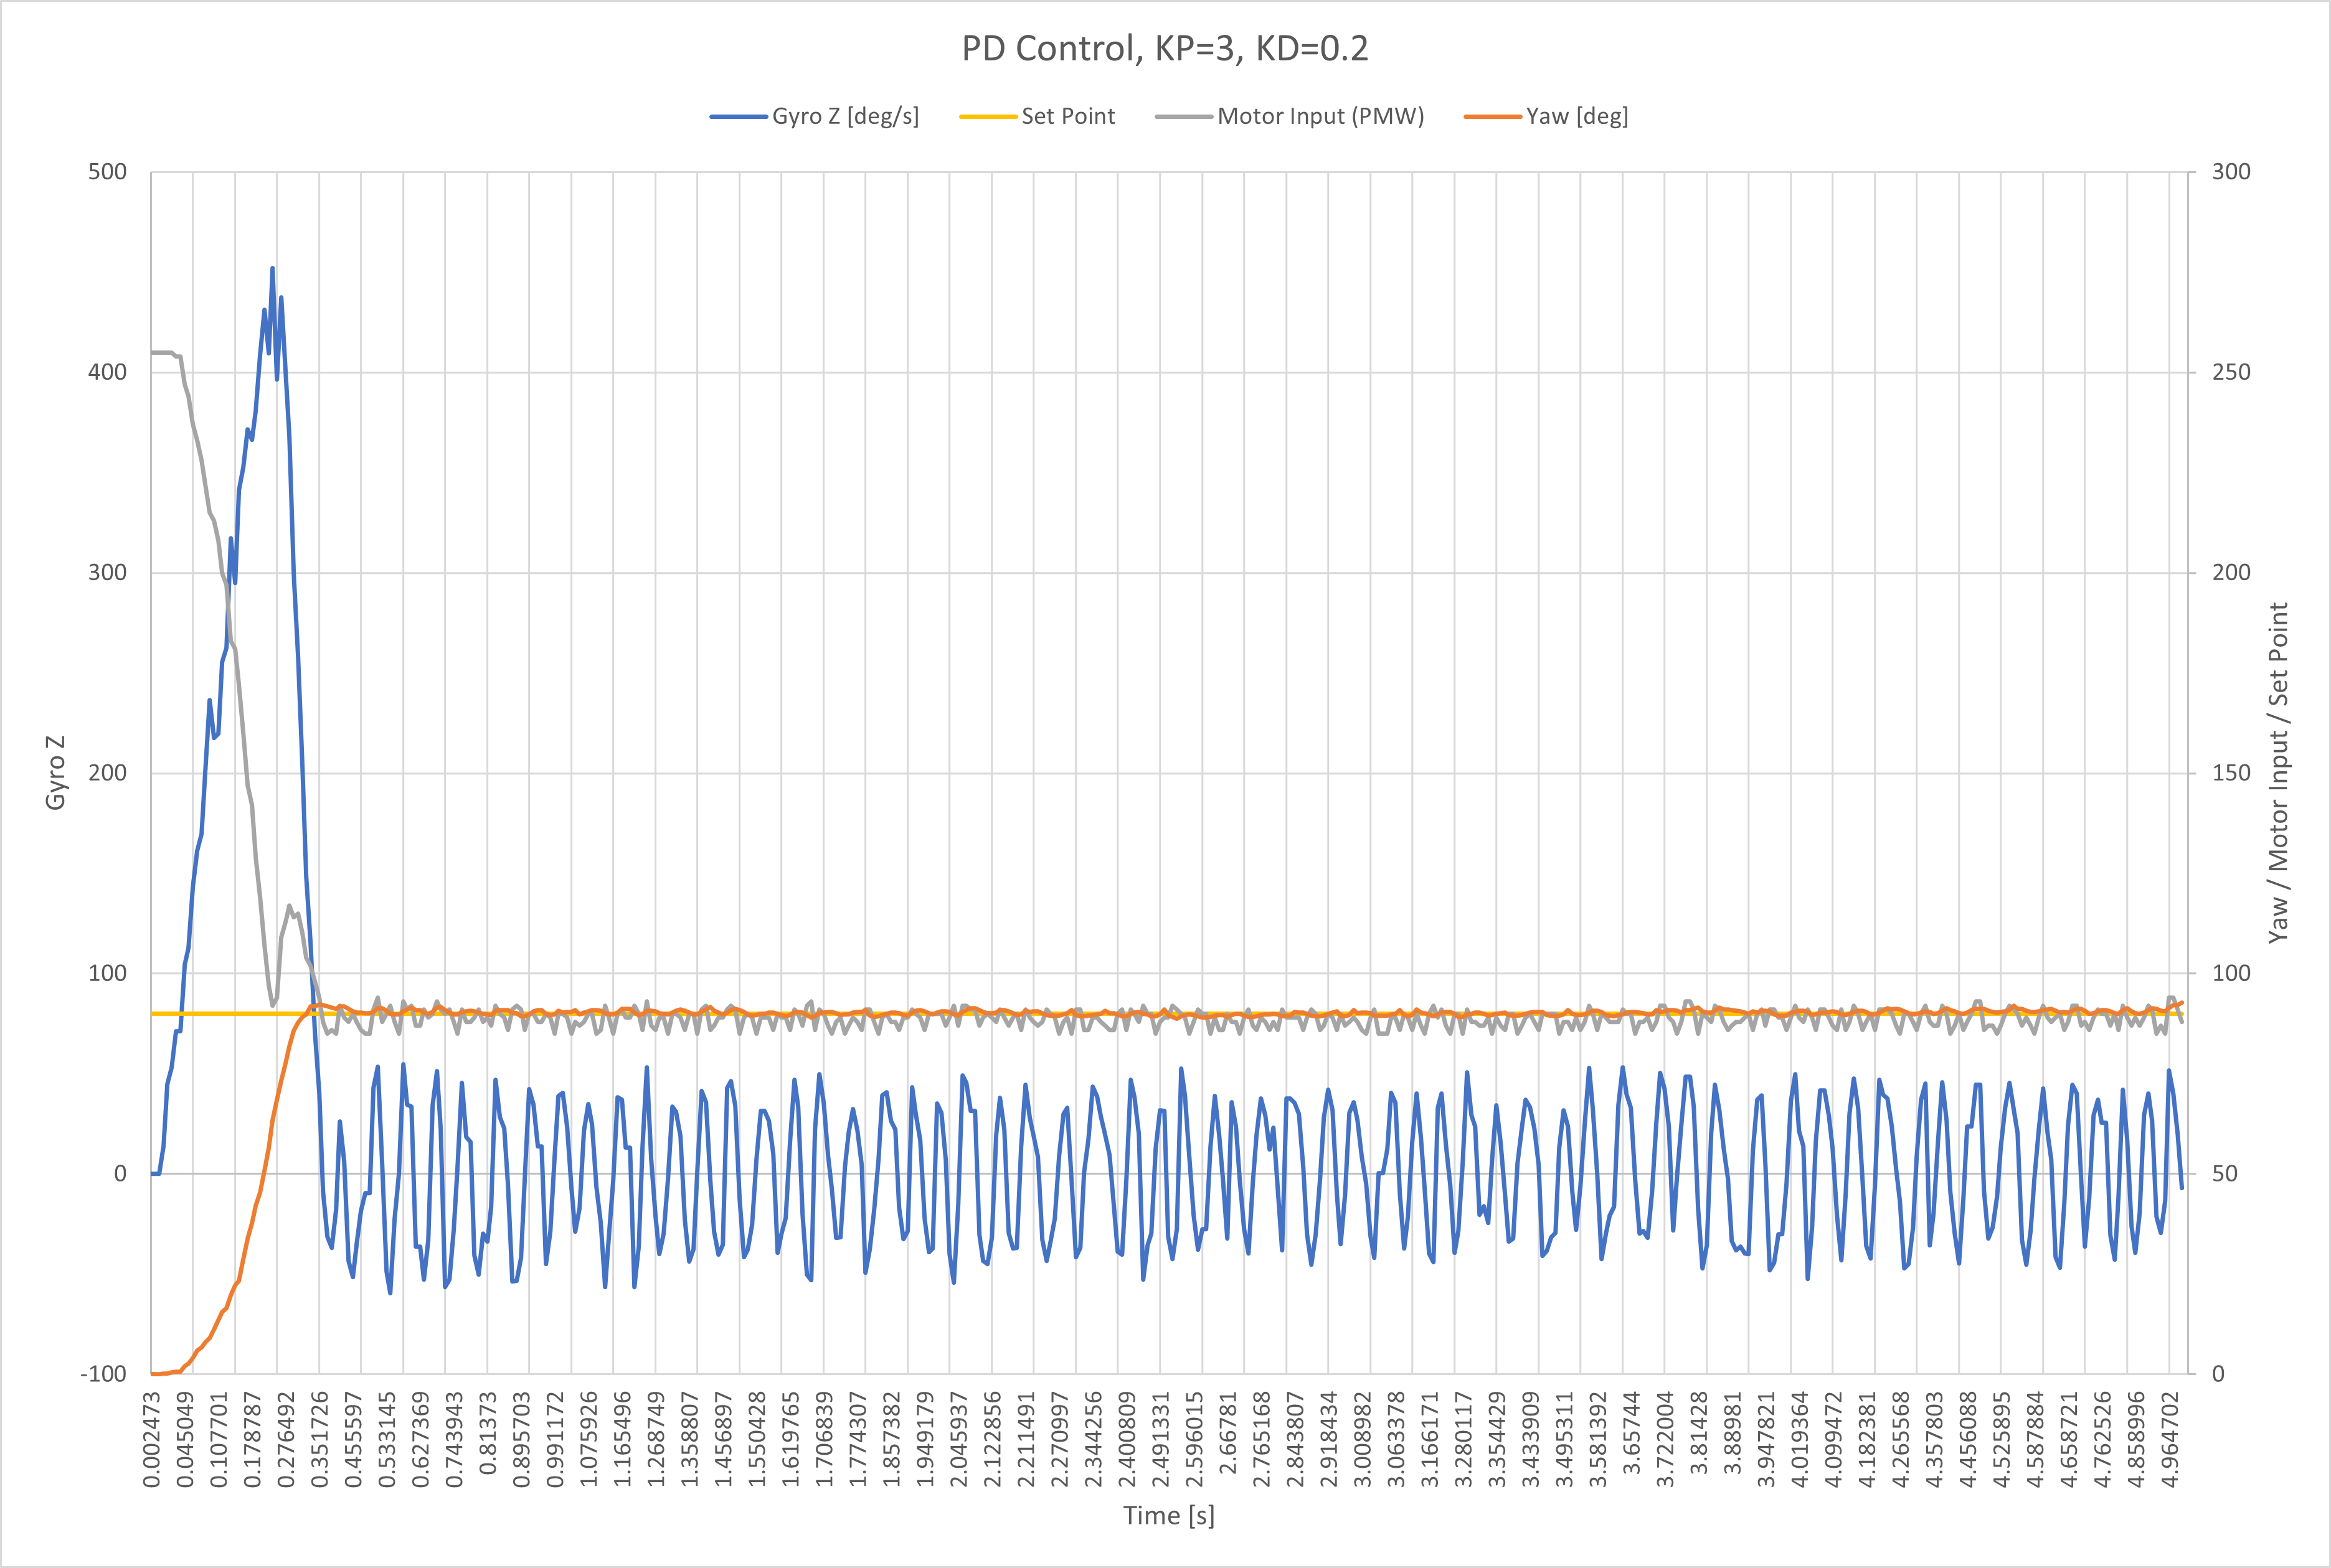Click the time label 0.743943
Screen dimensions: 2331x1568
point(454,1439)
